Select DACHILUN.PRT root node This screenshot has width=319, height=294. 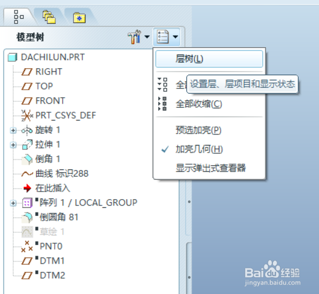(x=53, y=57)
